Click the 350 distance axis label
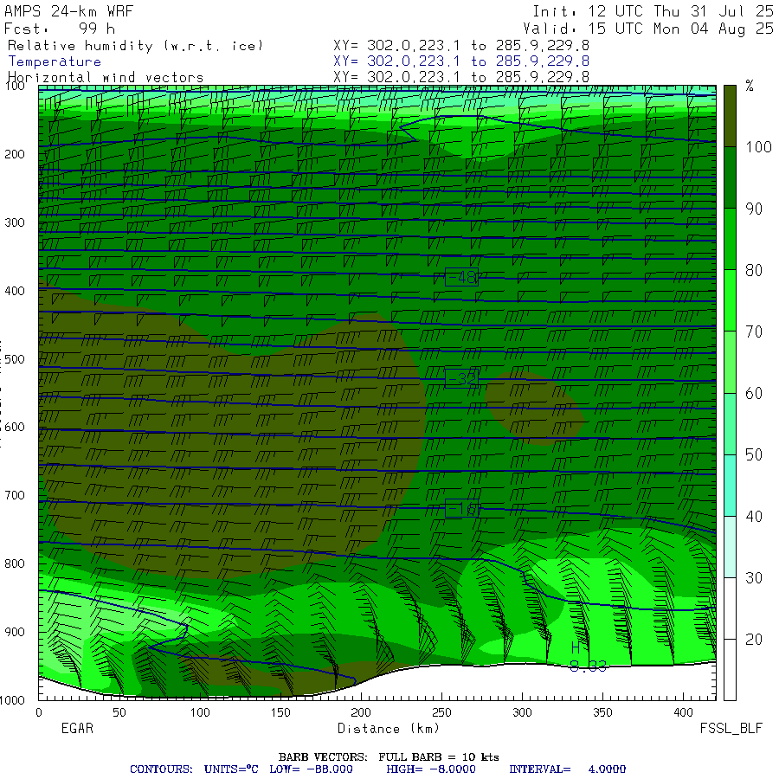Viewport: 779px width, 779px height. pos(602,712)
